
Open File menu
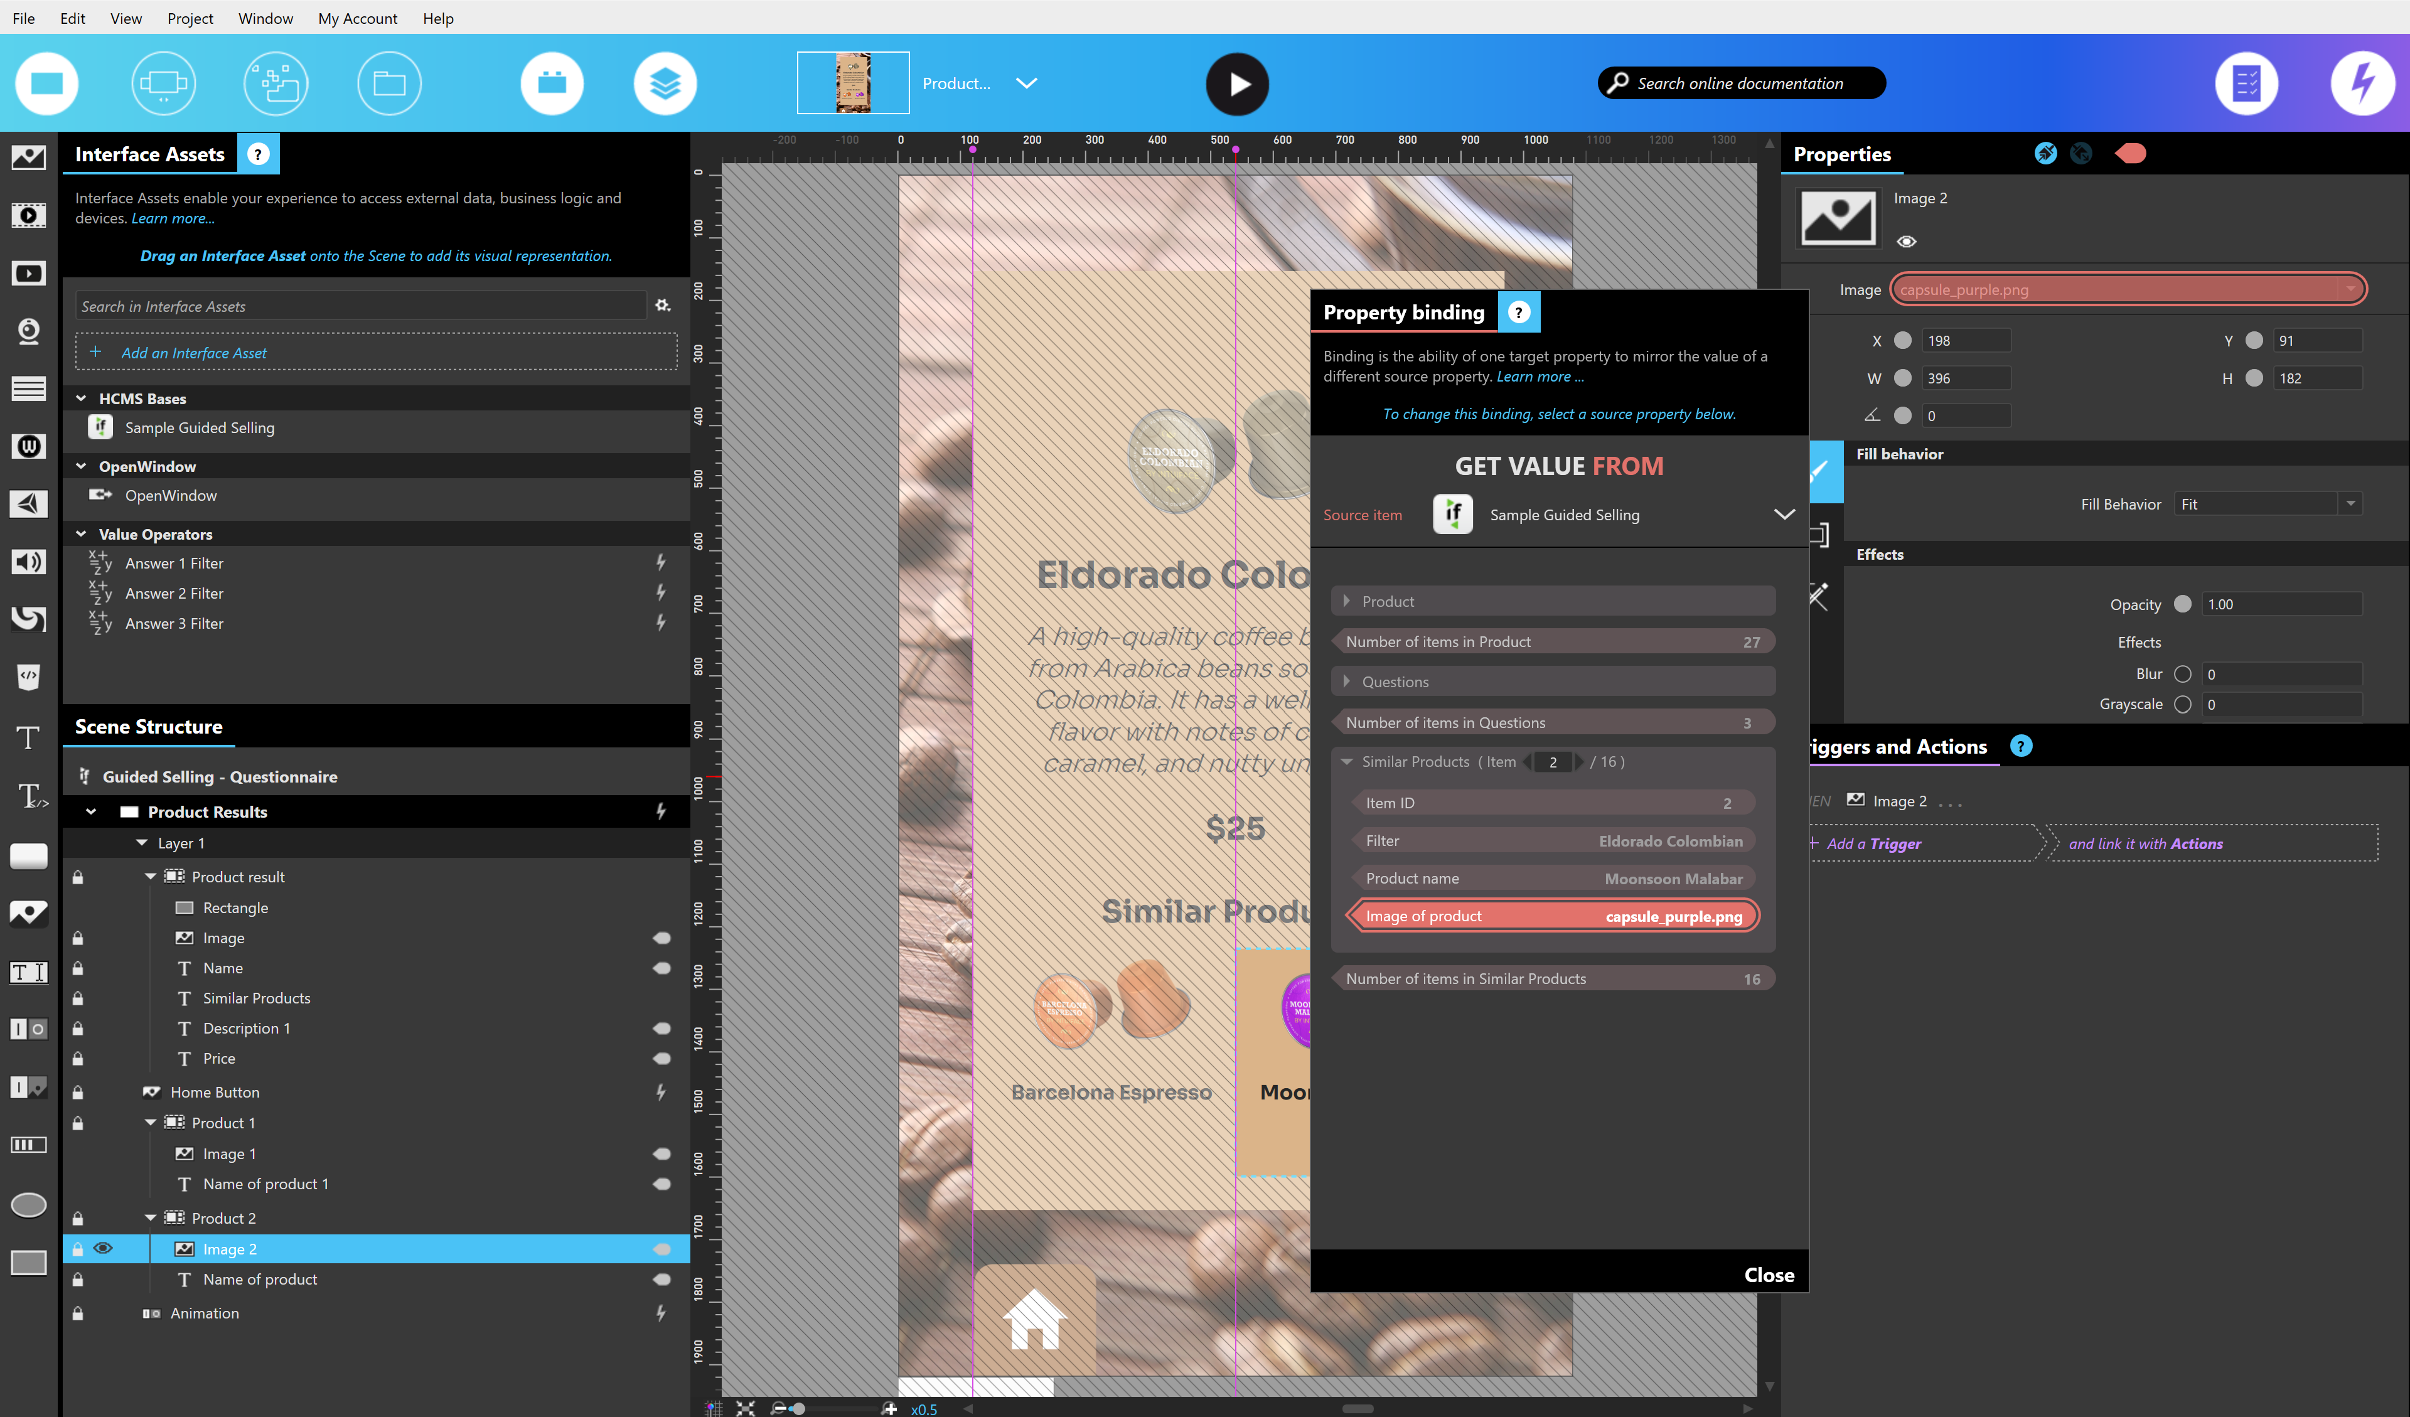(x=24, y=18)
